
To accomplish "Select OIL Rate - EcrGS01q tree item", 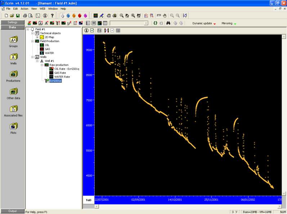I will click(x=67, y=69).
